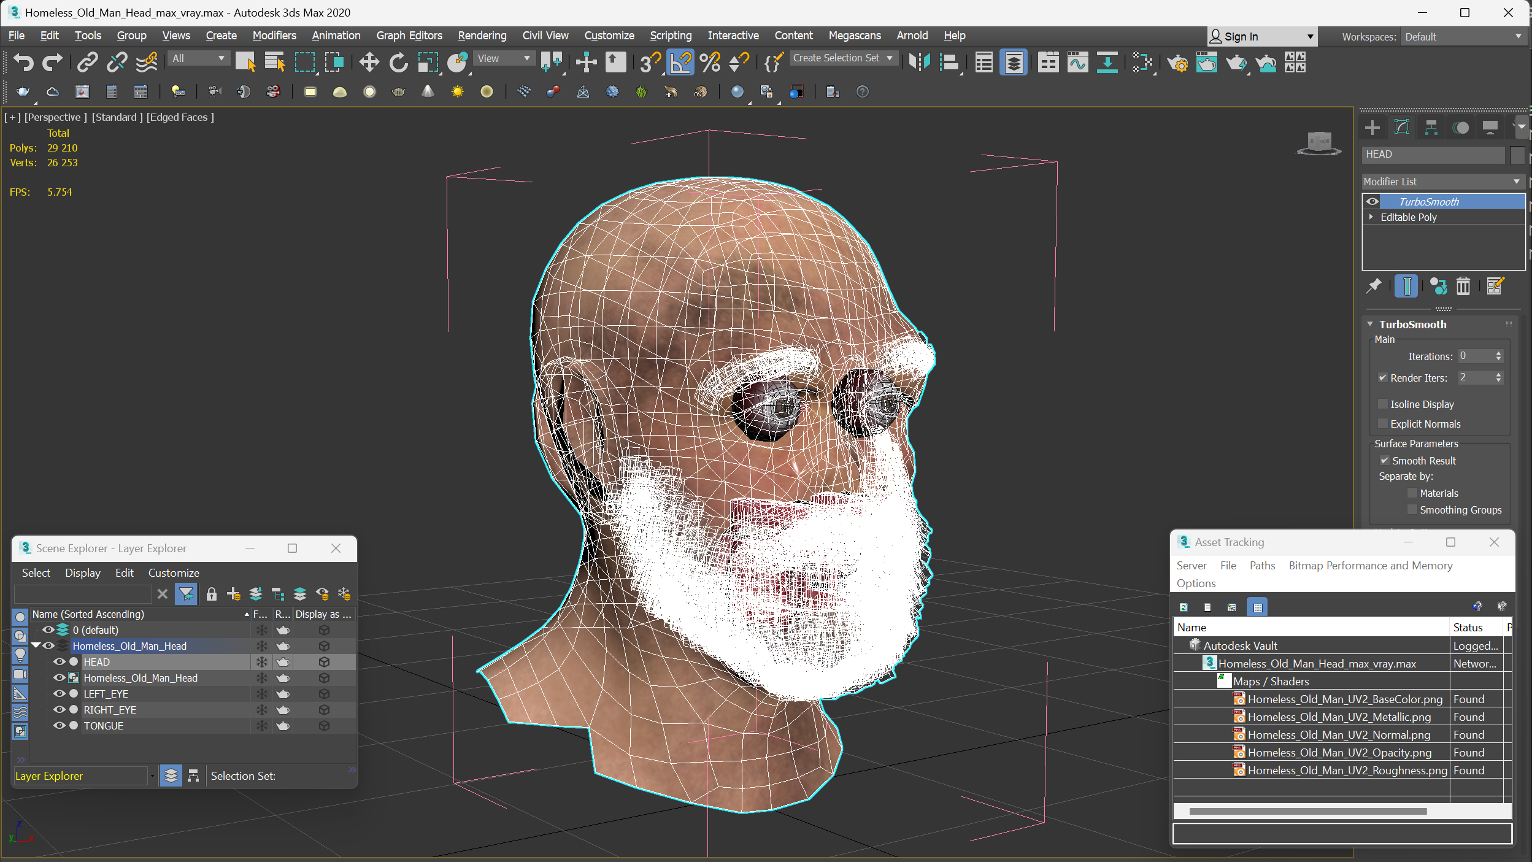The width and height of the screenshot is (1532, 862).
Task: Increase the Iterations spinner value
Action: click(x=1499, y=353)
